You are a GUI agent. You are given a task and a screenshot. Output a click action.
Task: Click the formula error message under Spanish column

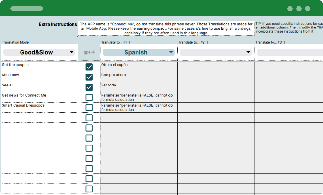[138, 97]
